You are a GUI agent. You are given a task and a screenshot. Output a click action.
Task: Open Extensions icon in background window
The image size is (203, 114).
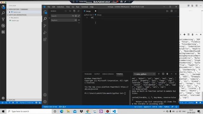3,32
